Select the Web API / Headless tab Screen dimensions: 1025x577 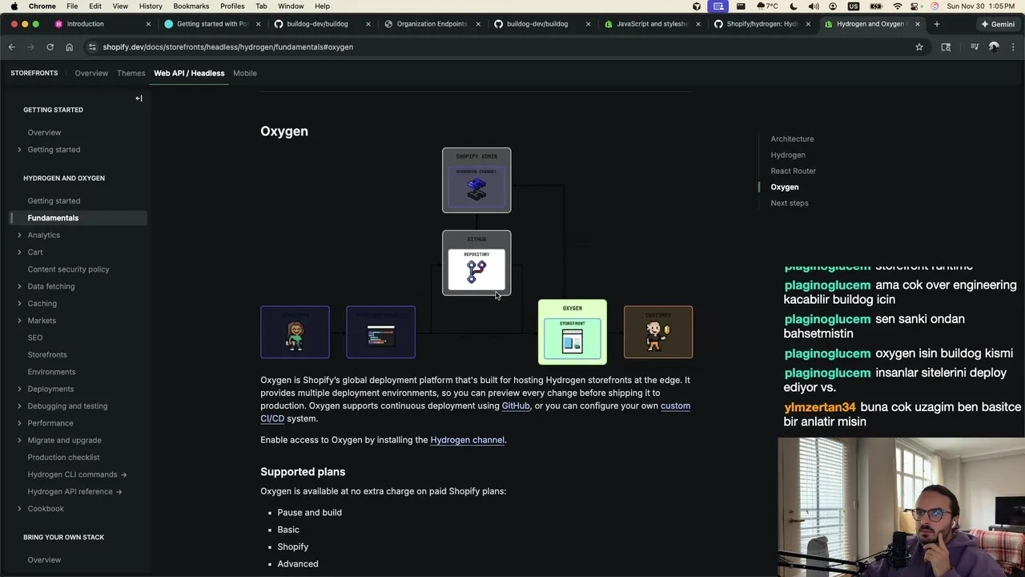pyautogui.click(x=189, y=73)
